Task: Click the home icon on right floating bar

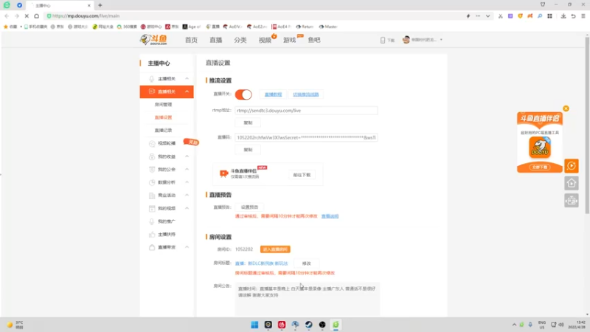Action: tap(571, 183)
